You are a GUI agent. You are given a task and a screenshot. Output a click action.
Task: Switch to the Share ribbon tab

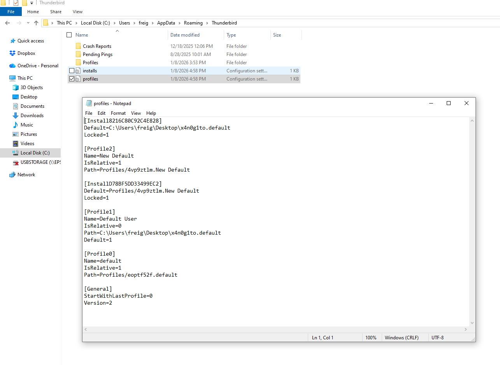(x=56, y=12)
